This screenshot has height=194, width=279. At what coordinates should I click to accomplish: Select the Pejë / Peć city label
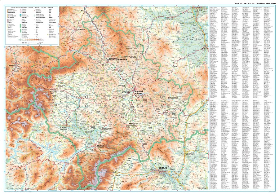51,92
